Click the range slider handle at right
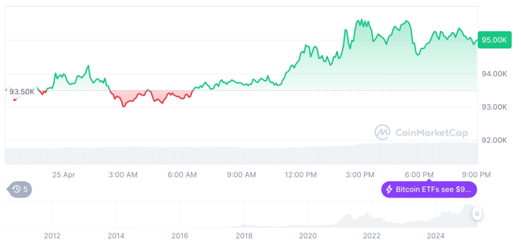521x243 pixels. [x=477, y=214]
